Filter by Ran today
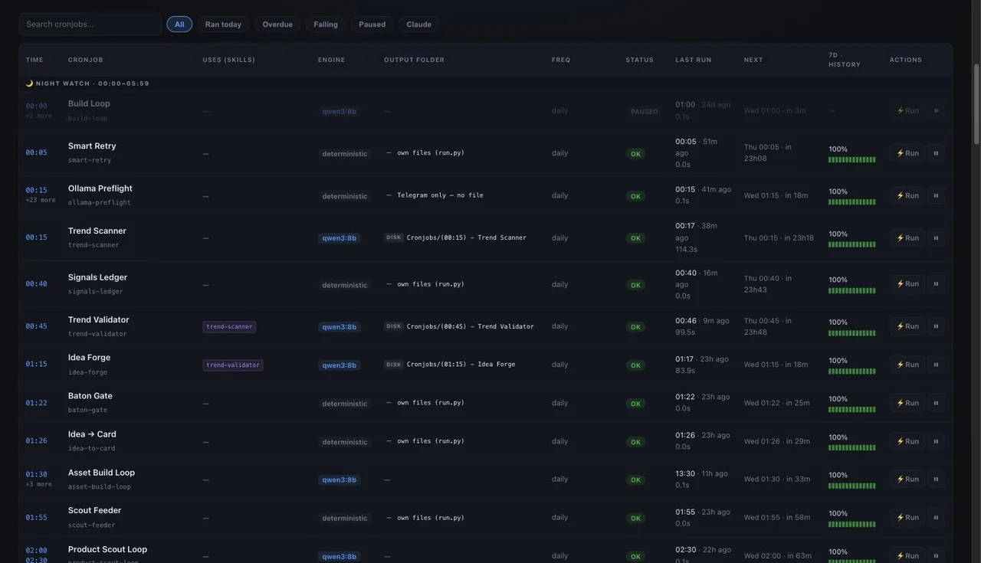 pos(223,25)
